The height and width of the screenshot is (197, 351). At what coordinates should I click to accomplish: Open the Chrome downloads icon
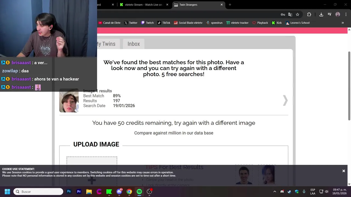point(321,15)
